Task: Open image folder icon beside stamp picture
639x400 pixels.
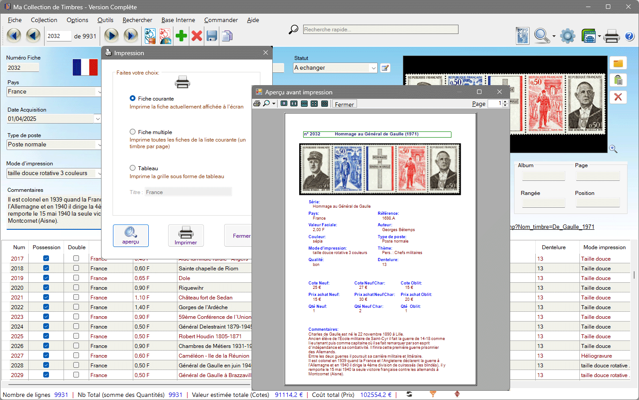Action: tap(618, 64)
